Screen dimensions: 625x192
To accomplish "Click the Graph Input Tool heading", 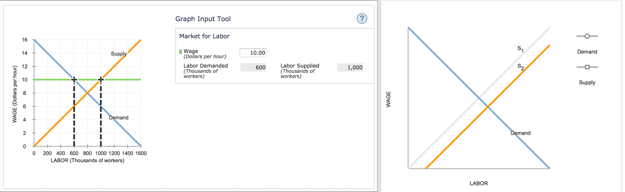I will tap(203, 19).
